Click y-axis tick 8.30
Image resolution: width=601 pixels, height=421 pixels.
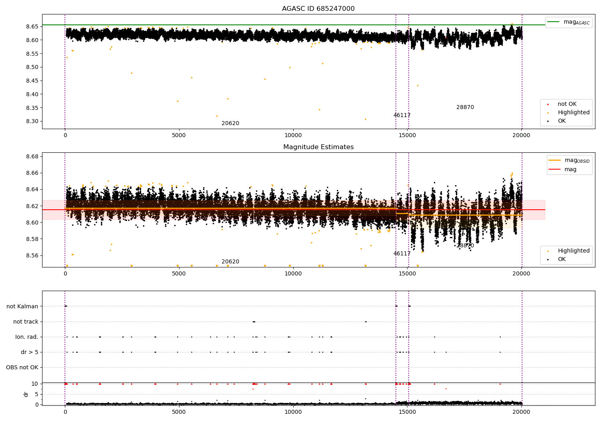coord(32,121)
